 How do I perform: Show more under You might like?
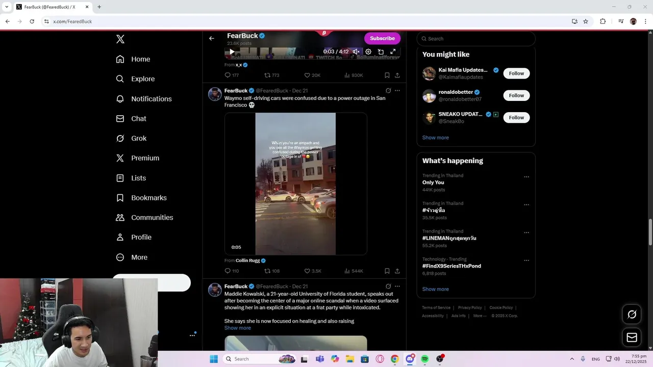click(x=436, y=138)
